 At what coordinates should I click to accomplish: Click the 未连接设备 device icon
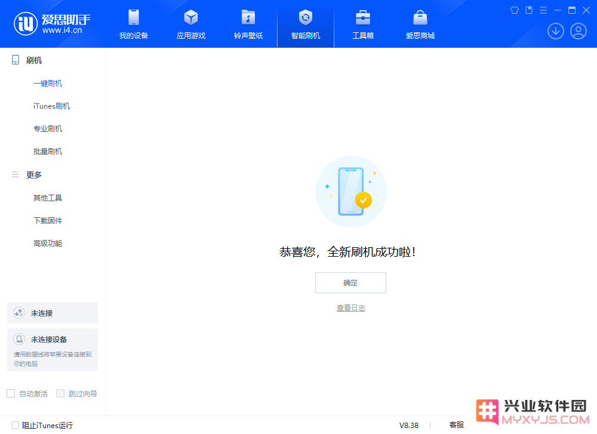(19, 339)
